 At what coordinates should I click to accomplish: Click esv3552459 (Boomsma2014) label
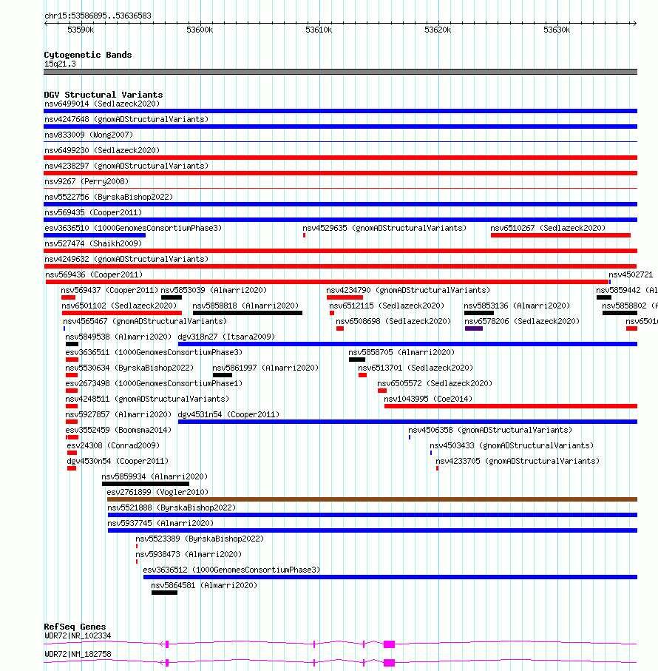coord(118,430)
